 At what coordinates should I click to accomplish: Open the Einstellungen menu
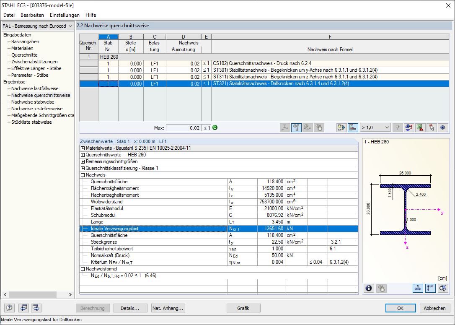coord(64,15)
